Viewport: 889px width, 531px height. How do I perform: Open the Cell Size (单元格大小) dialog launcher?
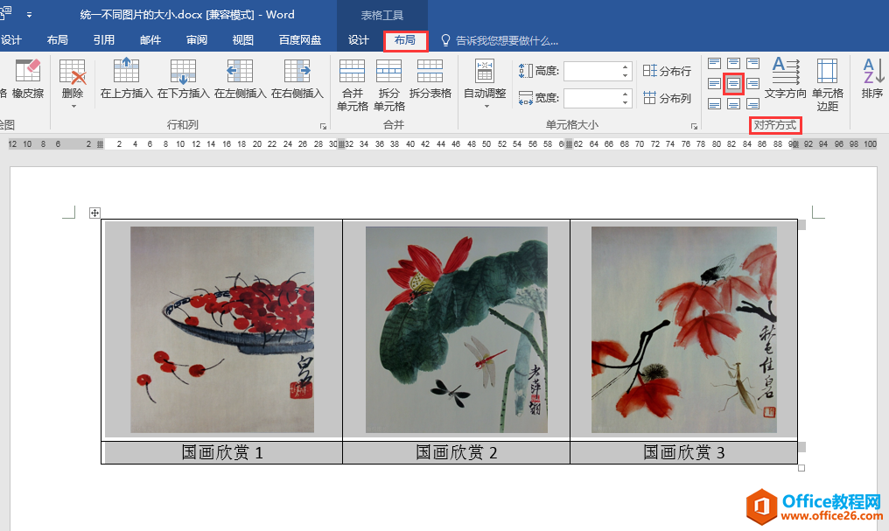click(x=694, y=126)
